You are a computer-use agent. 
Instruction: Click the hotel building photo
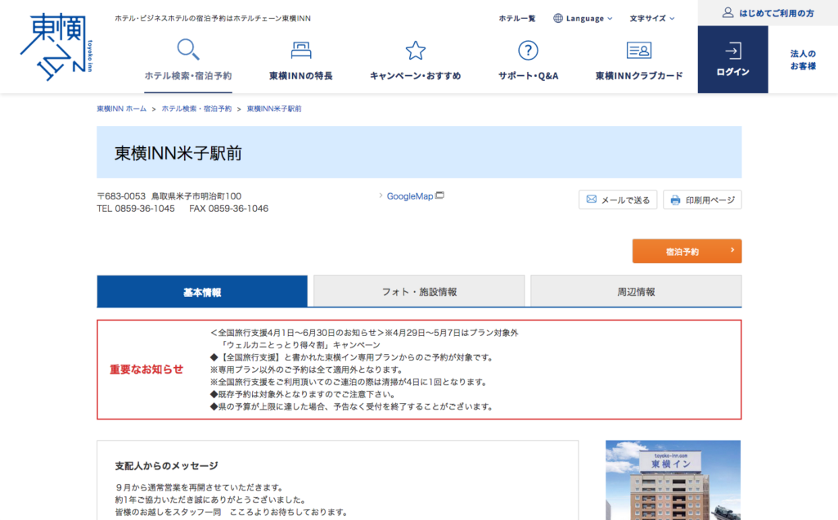click(673, 480)
